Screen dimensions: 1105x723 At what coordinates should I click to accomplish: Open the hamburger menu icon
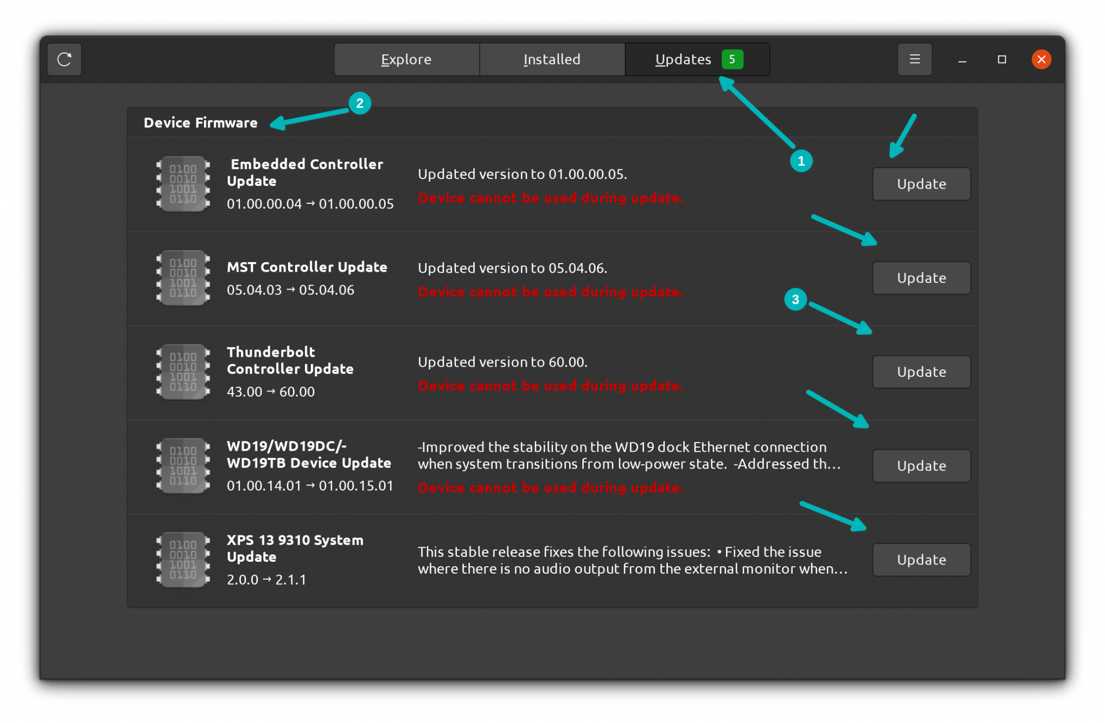(915, 58)
